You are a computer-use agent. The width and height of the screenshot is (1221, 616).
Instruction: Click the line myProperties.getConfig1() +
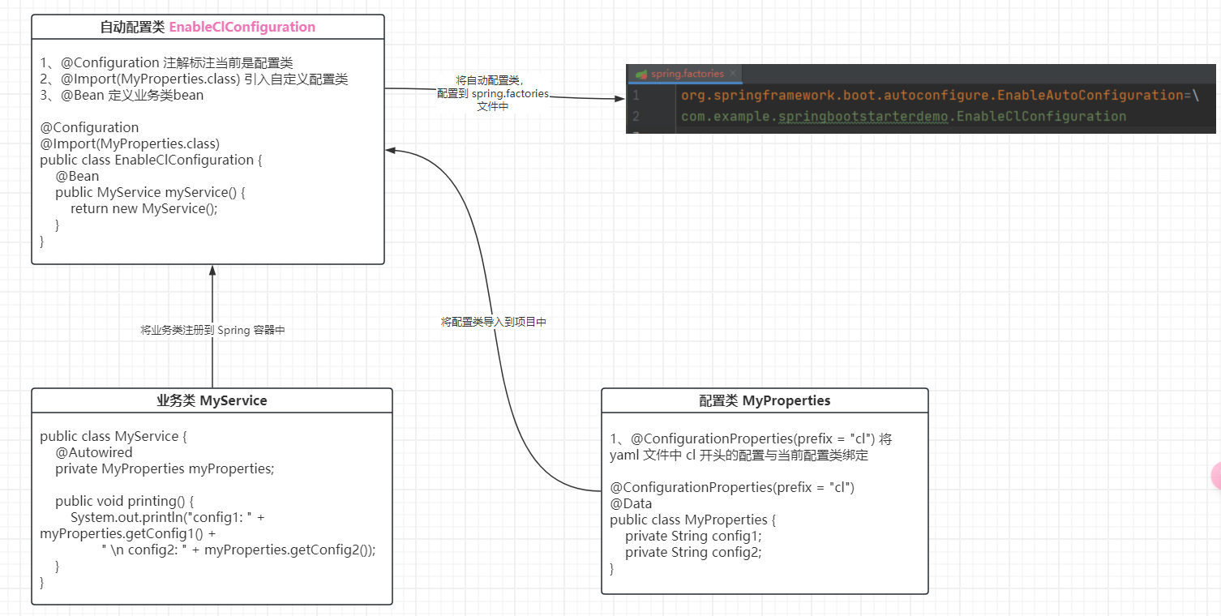click(x=128, y=533)
